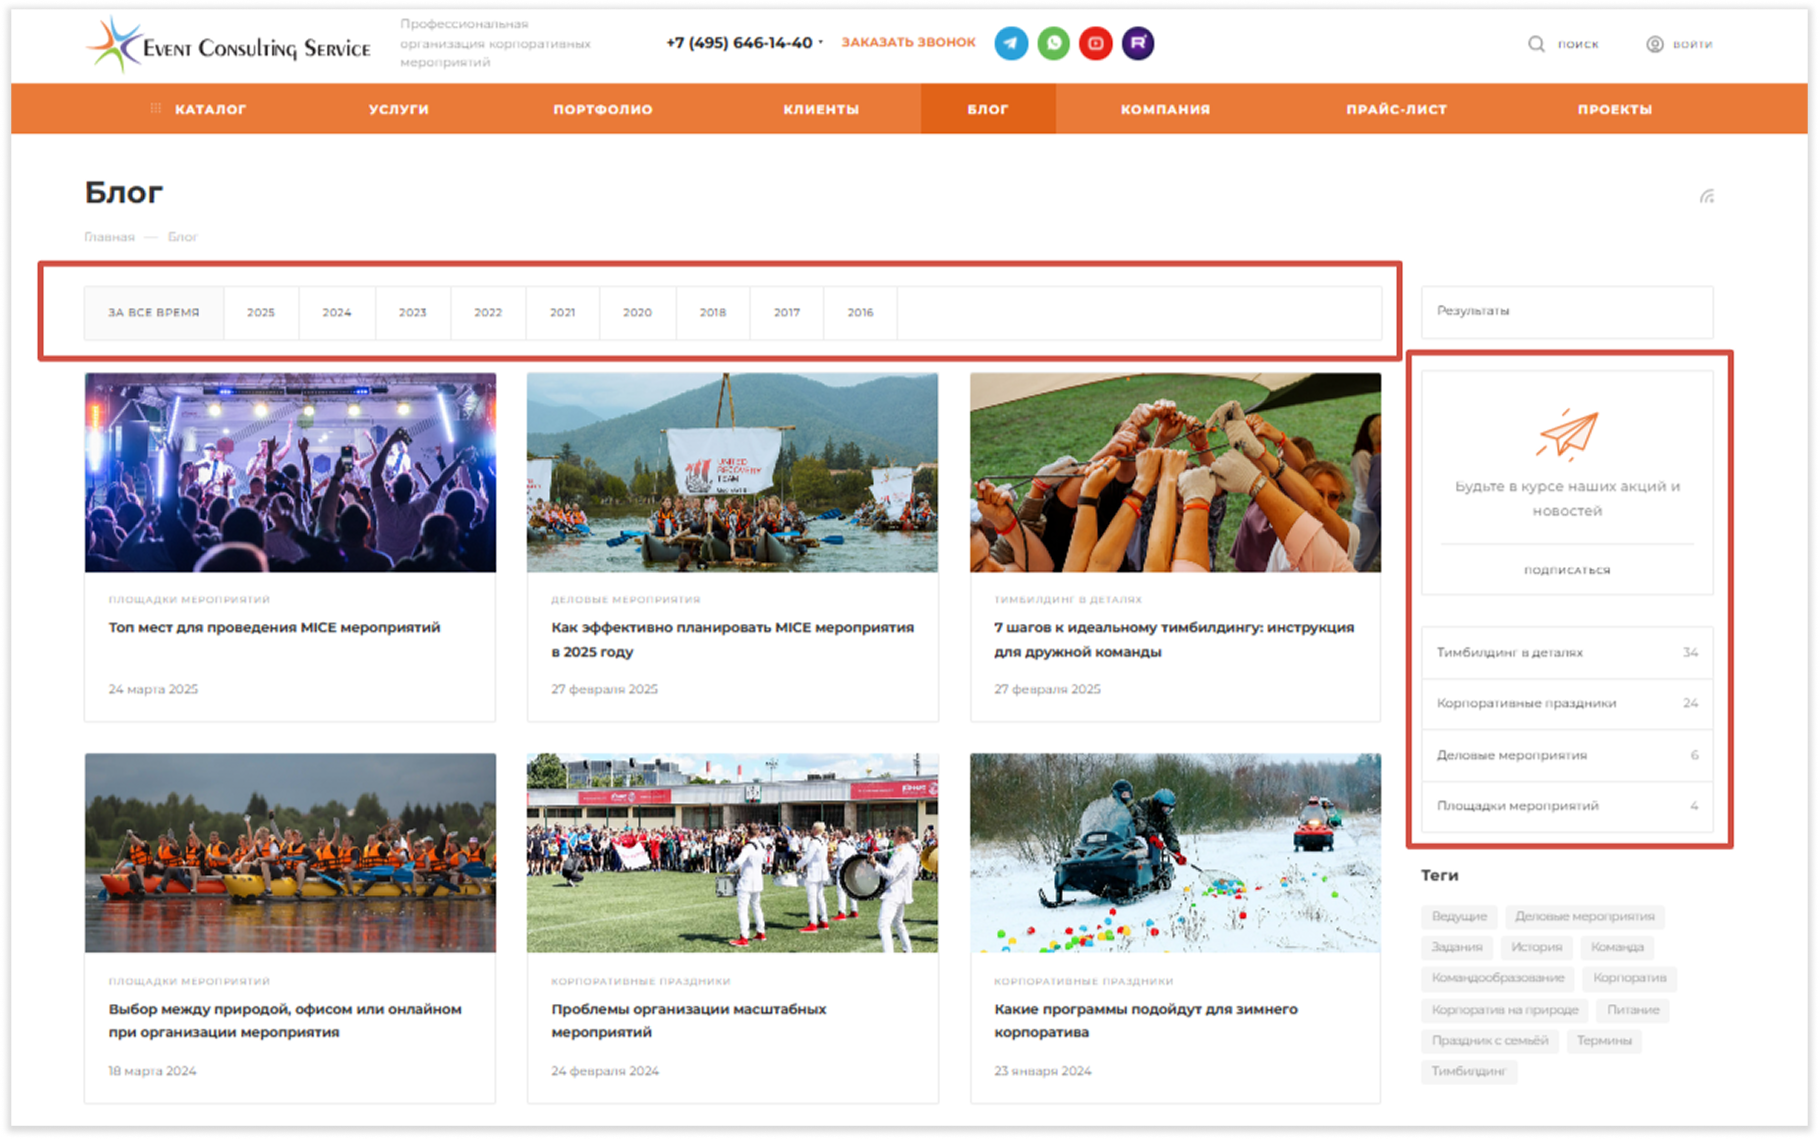Image resolution: width=1819 pixels, height=1139 pixels.
Task: Open the WhatsApp social icon
Action: point(1053,43)
